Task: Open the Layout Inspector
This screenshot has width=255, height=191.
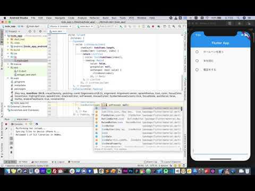Action: [x=171, y=162]
